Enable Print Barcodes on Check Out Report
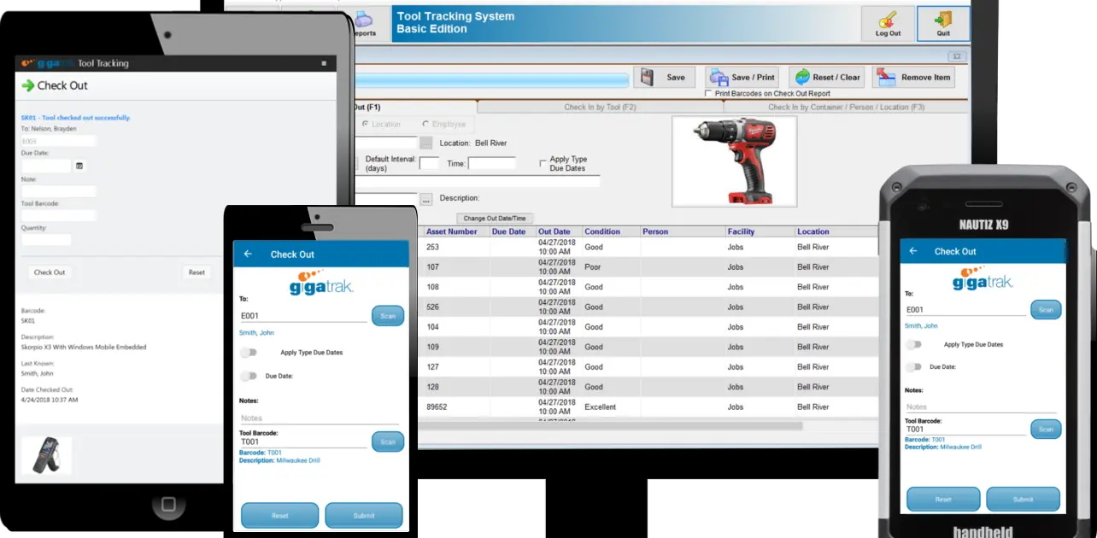 tap(708, 93)
